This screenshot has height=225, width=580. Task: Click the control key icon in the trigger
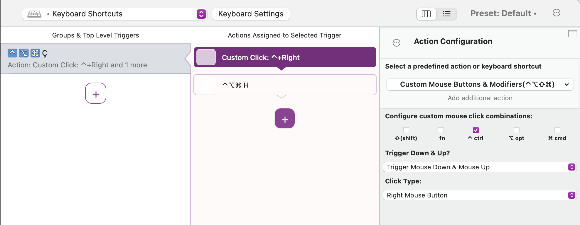[12, 53]
